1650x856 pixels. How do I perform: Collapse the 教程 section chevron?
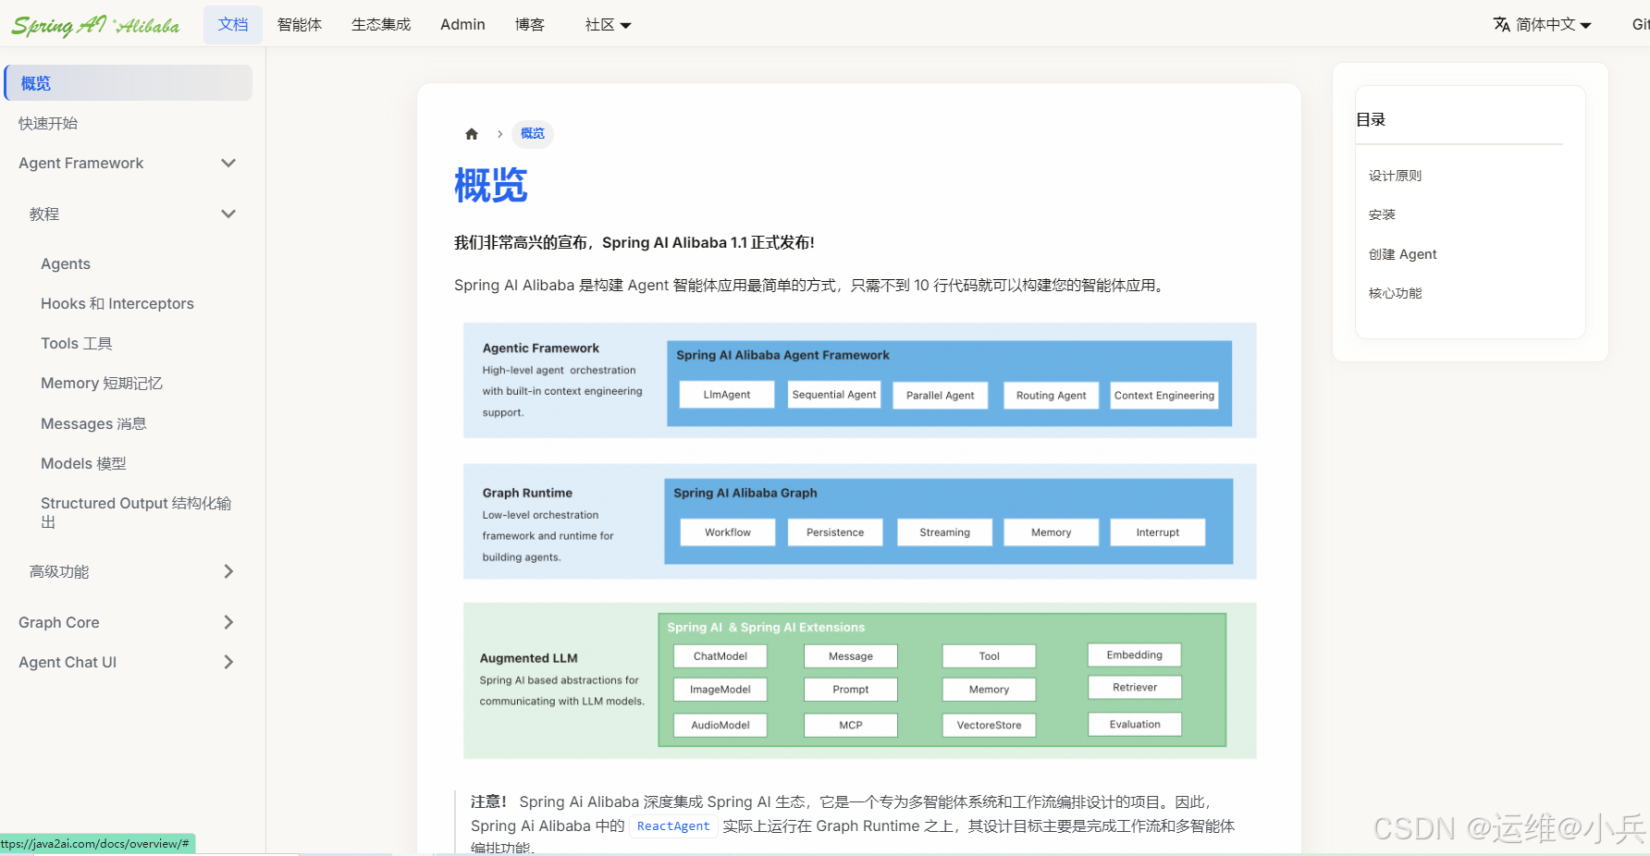[228, 214]
